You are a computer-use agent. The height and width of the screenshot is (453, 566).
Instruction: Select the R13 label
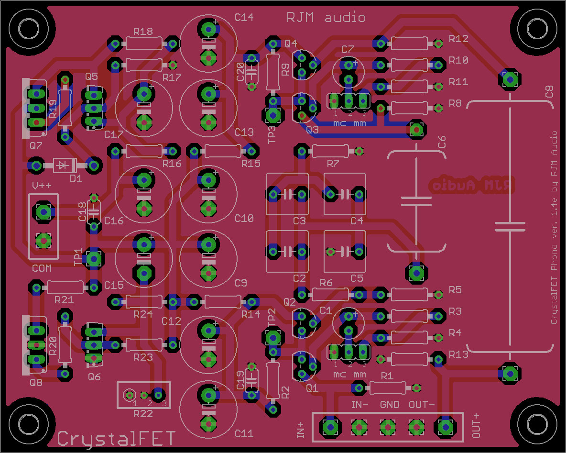click(x=458, y=354)
